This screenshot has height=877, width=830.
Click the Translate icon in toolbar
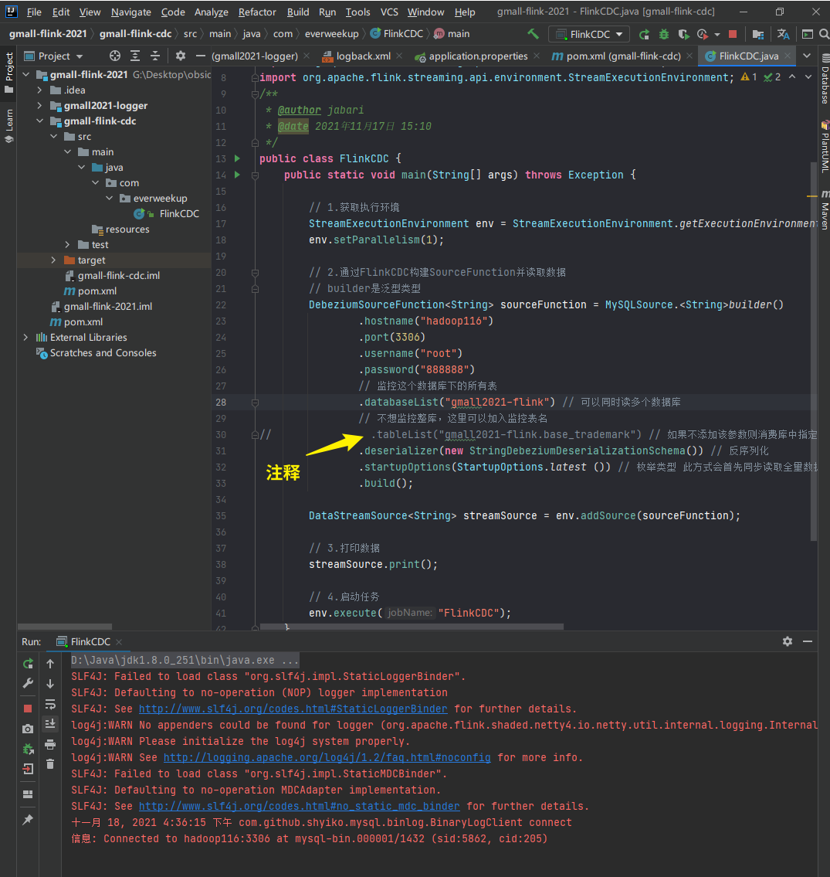click(783, 35)
